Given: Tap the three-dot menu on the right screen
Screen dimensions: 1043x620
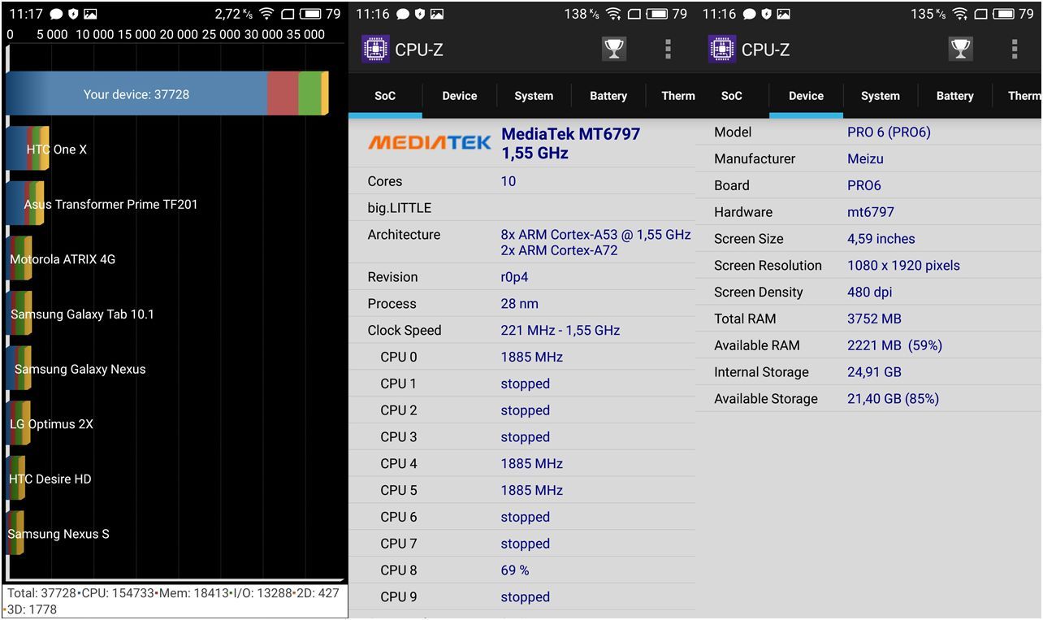Looking at the screenshot, I should point(1014,49).
